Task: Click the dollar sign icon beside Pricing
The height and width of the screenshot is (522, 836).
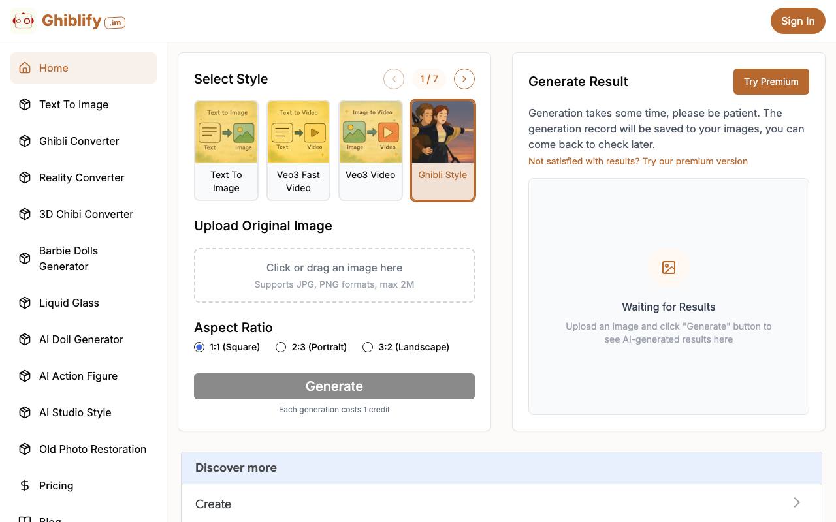Action: [25, 485]
